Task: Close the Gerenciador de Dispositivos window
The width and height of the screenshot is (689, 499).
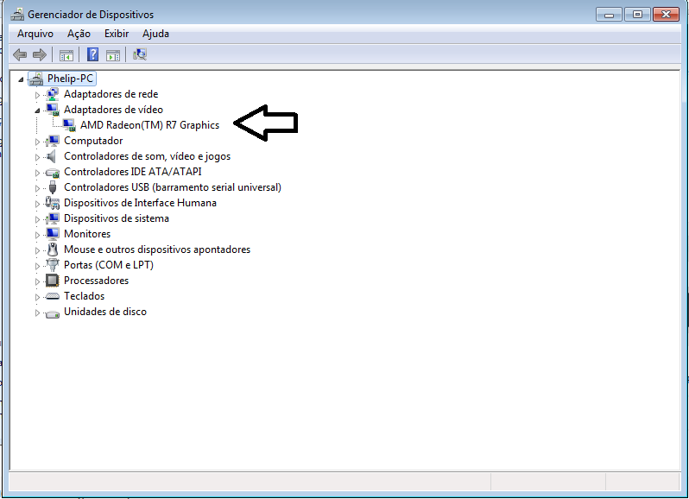Action: coord(667,15)
